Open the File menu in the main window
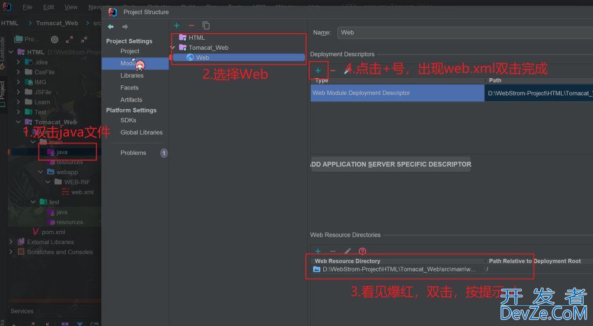This screenshot has width=593, height=326. pyautogui.click(x=27, y=7)
